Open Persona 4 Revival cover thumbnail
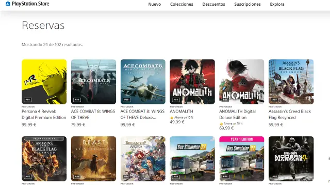The height and width of the screenshot is (185, 330). coord(44,82)
